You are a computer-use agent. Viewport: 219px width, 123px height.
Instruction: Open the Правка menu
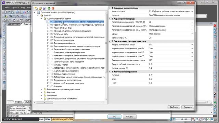click(x=15, y=8)
